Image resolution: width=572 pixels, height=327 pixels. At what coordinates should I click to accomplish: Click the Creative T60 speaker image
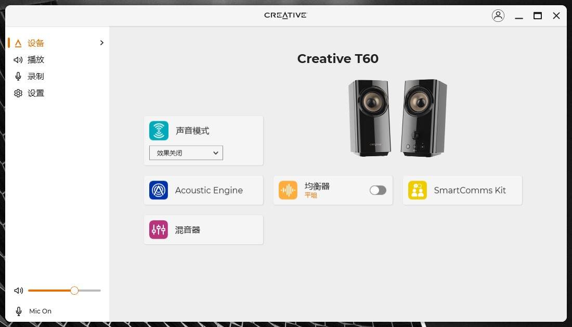pos(398,118)
